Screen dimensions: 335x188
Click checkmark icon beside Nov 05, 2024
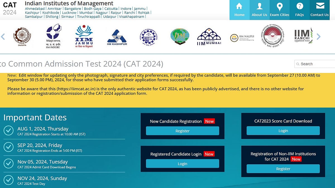tap(8, 164)
